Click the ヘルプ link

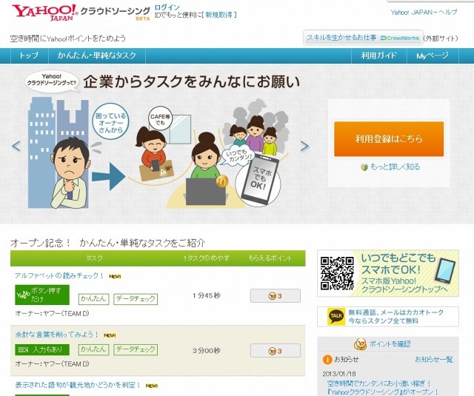[x=448, y=13]
